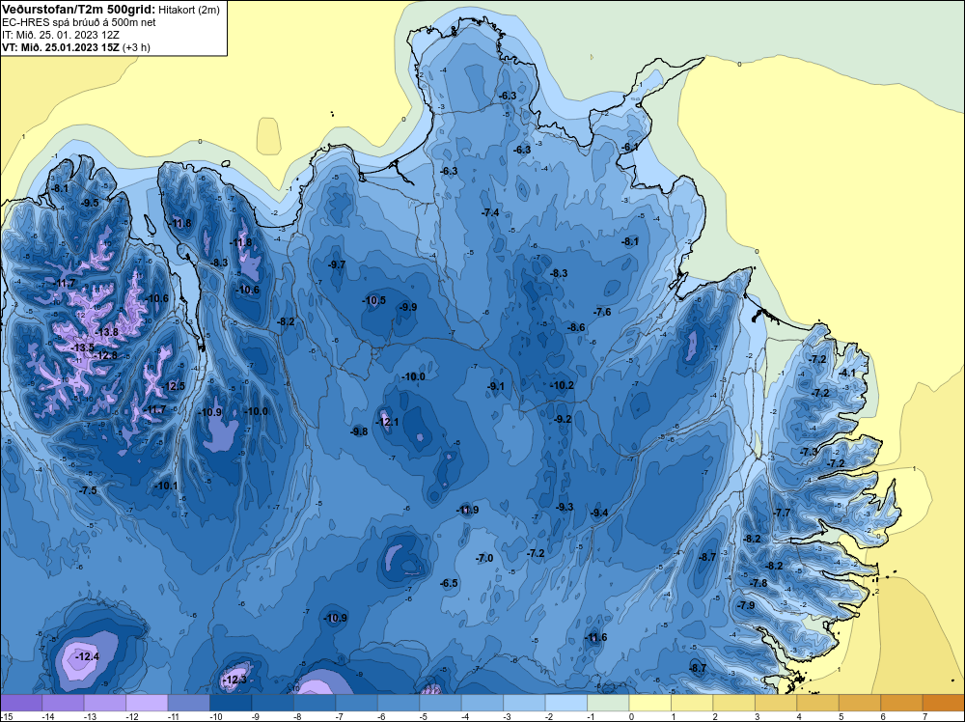The height and width of the screenshot is (722, 965).
Task: Click the -6.5 temperature value
Action: pos(449,584)
